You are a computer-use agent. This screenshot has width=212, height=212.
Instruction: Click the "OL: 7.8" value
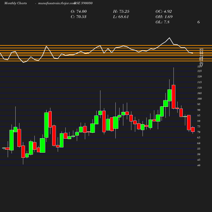click(162, 22)
